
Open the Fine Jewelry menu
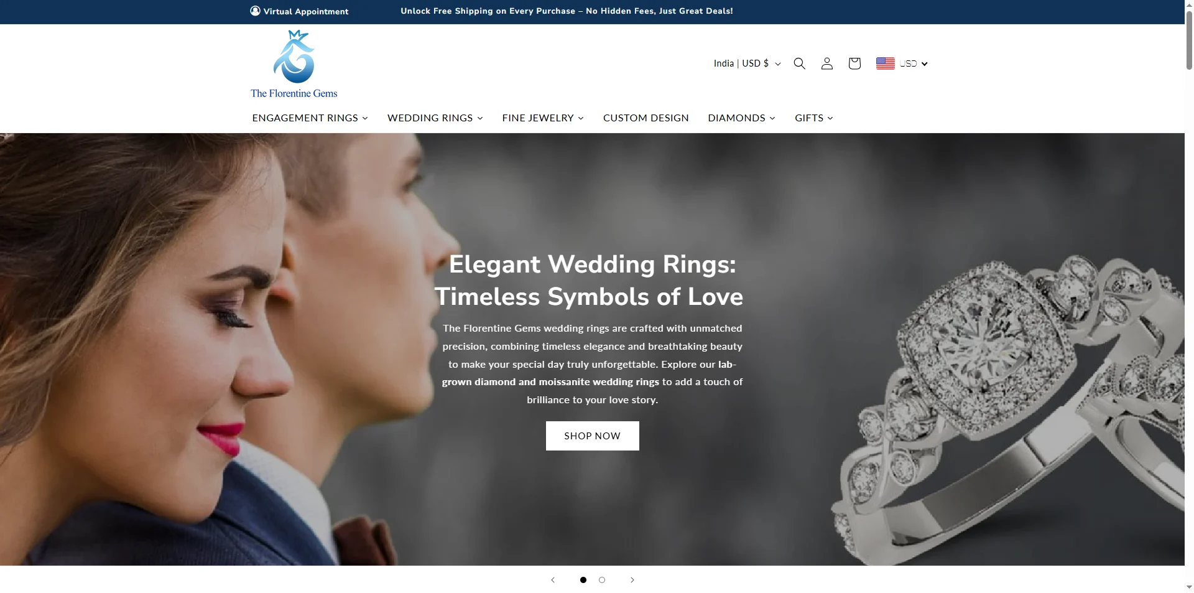pos(543,118)
